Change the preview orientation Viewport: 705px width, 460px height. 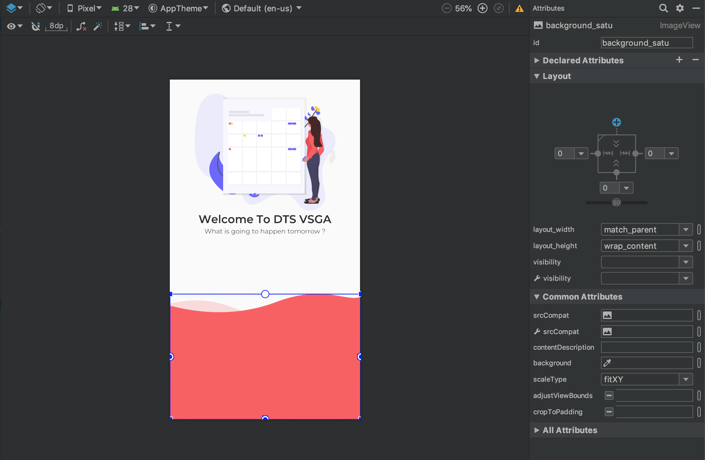point(44,8)
